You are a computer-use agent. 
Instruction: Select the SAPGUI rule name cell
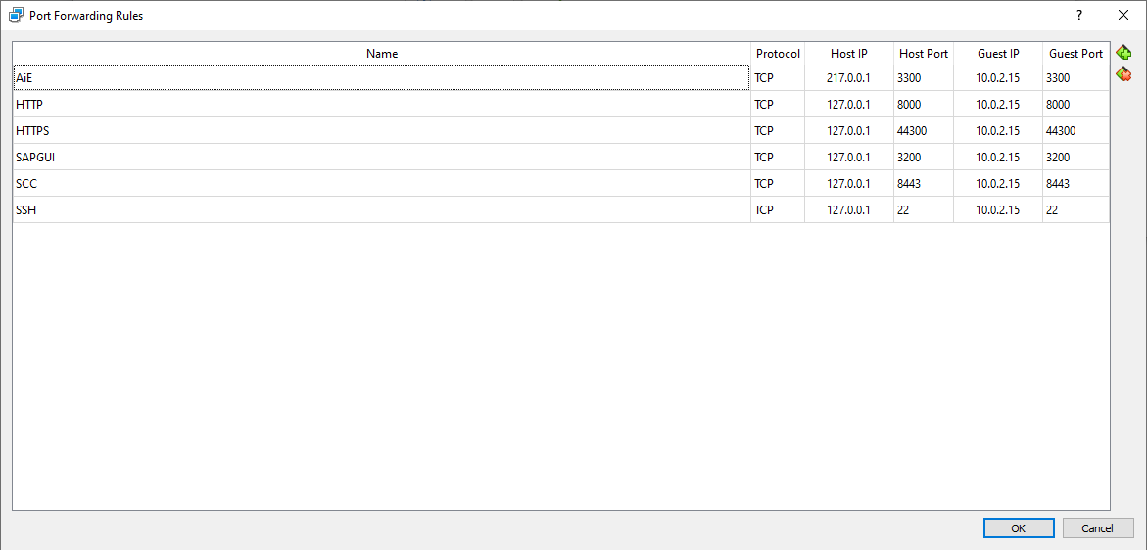381,157
